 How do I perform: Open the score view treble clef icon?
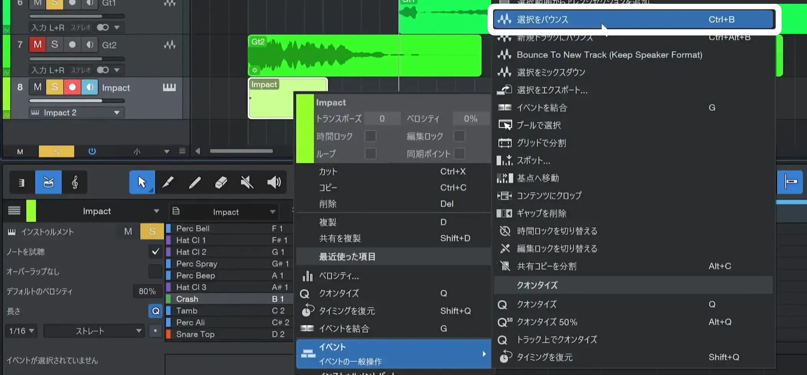point(75,182)
